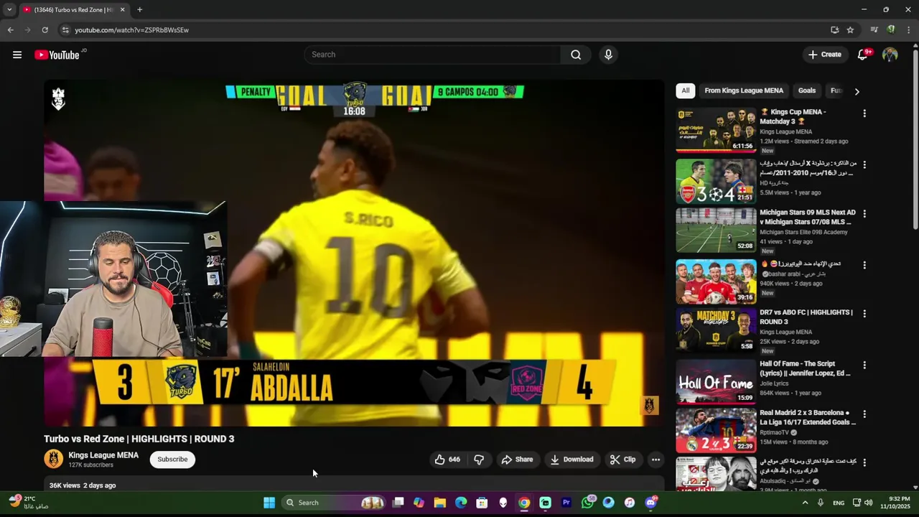The image size is (919, 517).
Task: Click install app icon in address bar
Action: point(834,30)
